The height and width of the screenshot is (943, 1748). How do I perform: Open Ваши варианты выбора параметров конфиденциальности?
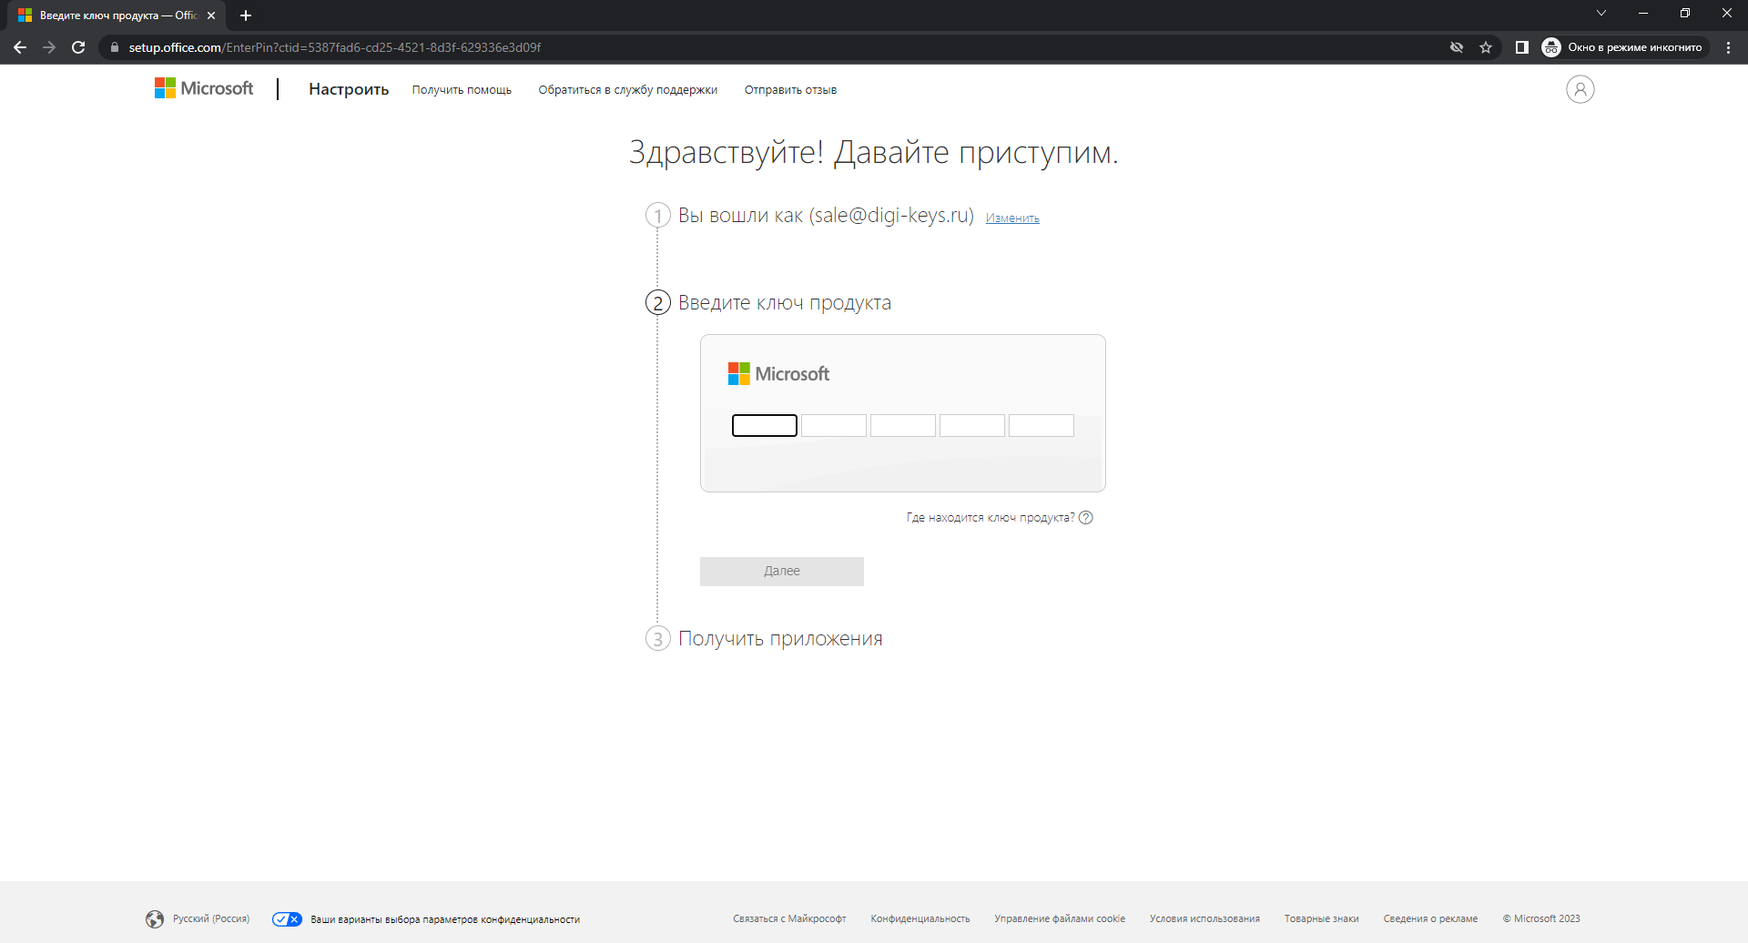(445, 919)
